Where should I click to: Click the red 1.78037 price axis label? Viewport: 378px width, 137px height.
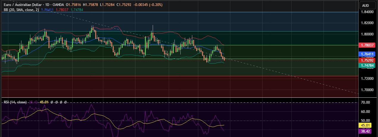(367, 45)
